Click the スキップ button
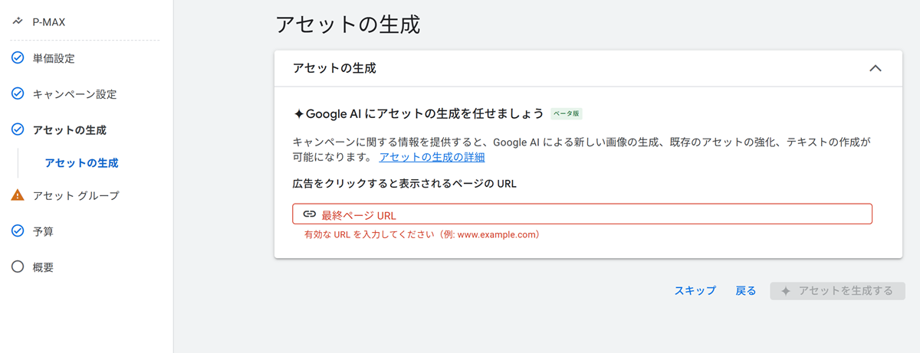 click(x=695, y=291)
